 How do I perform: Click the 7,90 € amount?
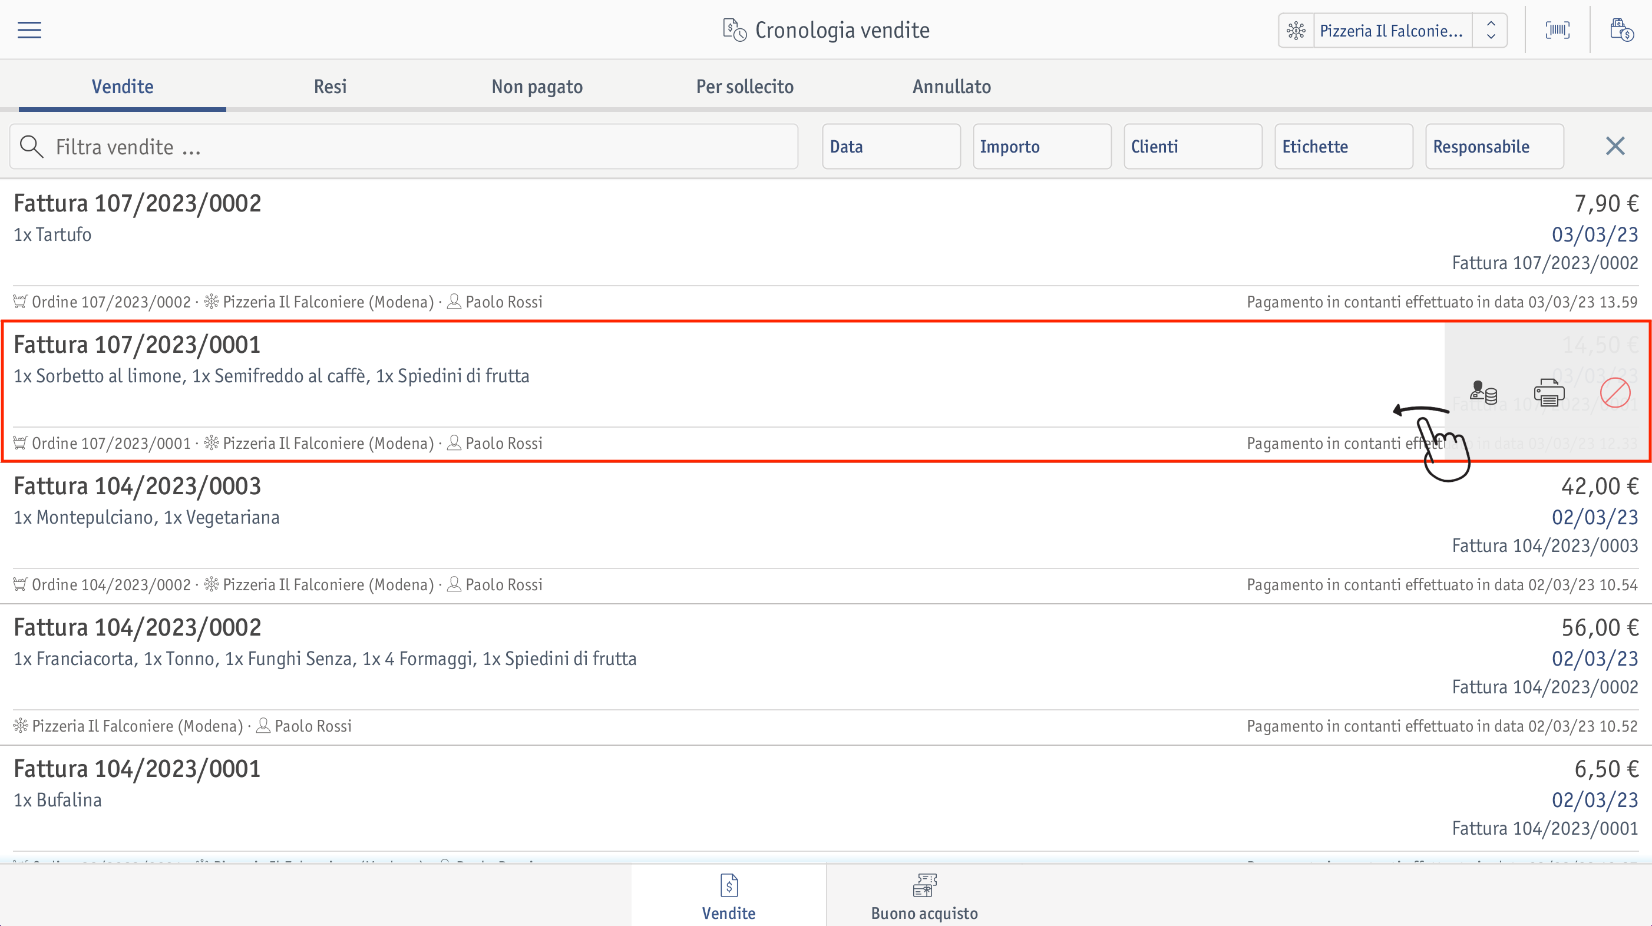[x=1606, y=204]
